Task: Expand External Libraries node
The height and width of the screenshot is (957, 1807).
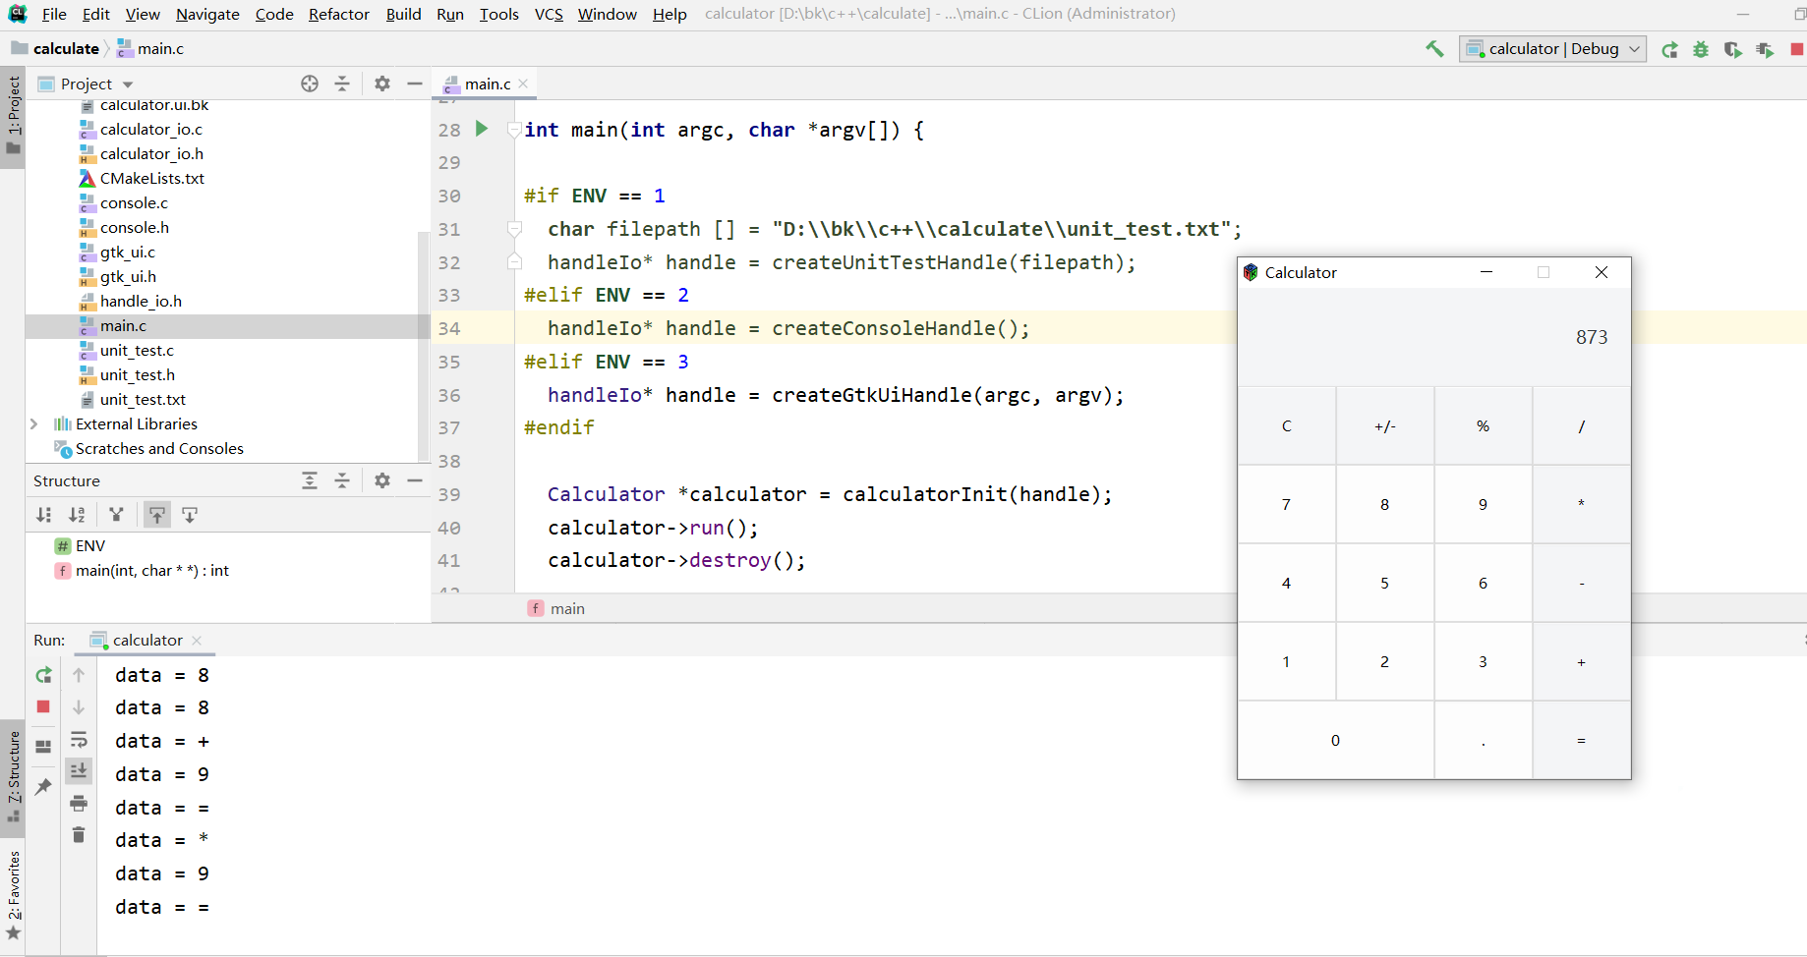Action: (34, 423)
